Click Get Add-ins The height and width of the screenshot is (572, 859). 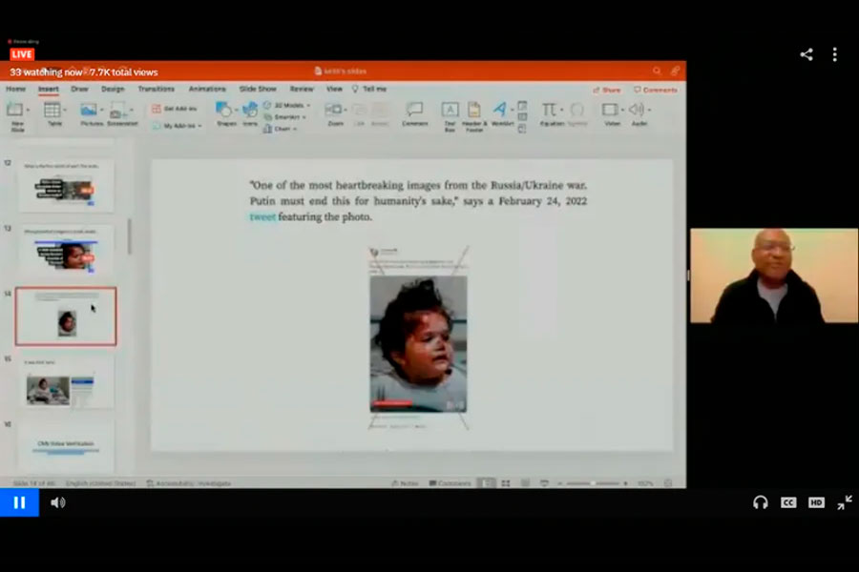click(175, 109)
